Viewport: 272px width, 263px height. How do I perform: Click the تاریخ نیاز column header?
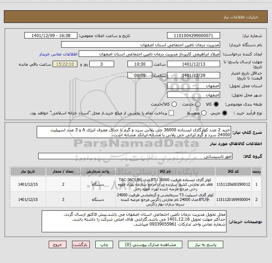point(28,171)
